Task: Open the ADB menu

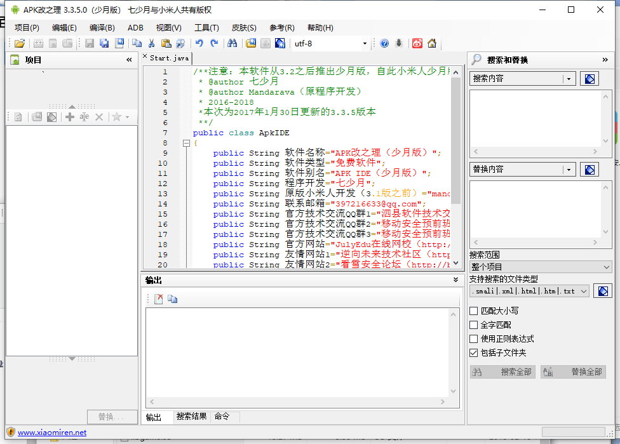Action: pos(135,28)
